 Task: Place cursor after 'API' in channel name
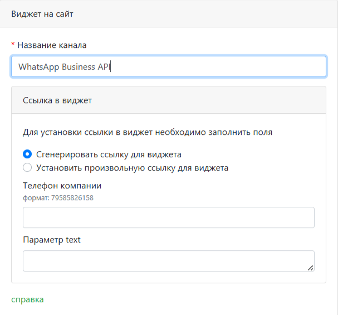[x=111, y=67]
